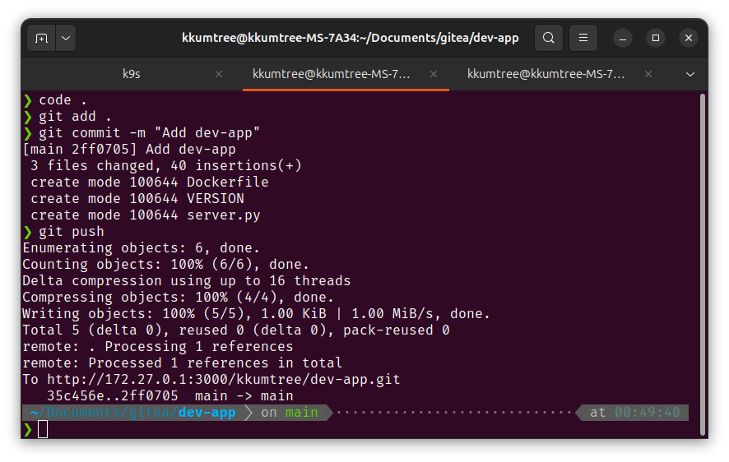Click 'Counting objects: 100% (6/6), done.' line
This screenshot has width=729, height=462.
click(x=165, y=265)
